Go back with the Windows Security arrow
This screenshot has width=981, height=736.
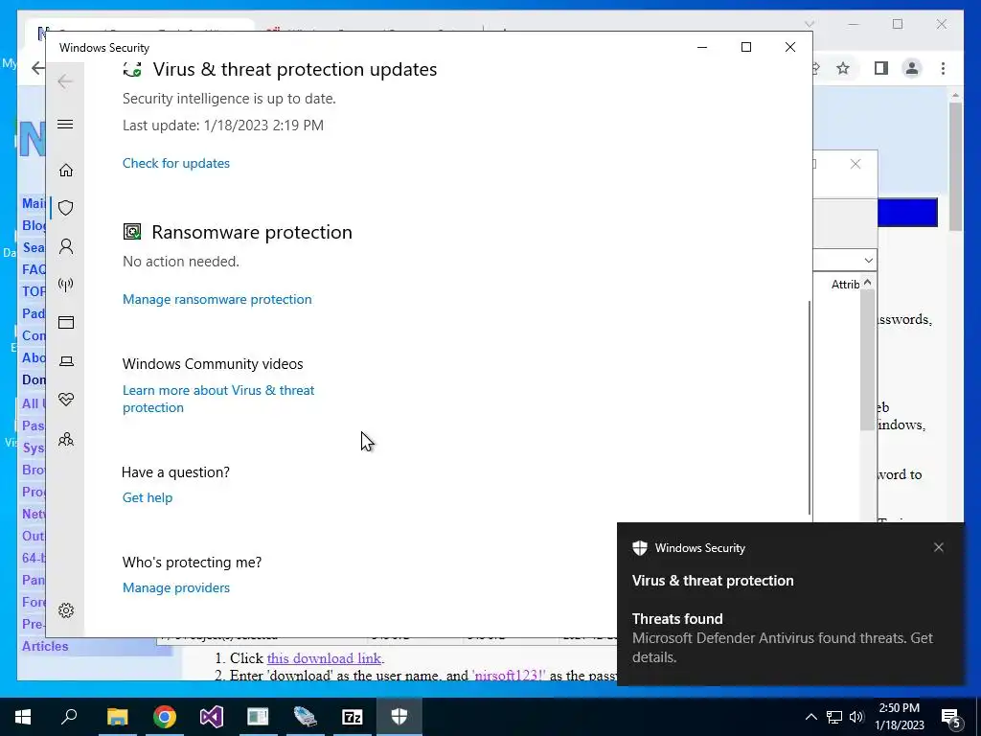65,81
